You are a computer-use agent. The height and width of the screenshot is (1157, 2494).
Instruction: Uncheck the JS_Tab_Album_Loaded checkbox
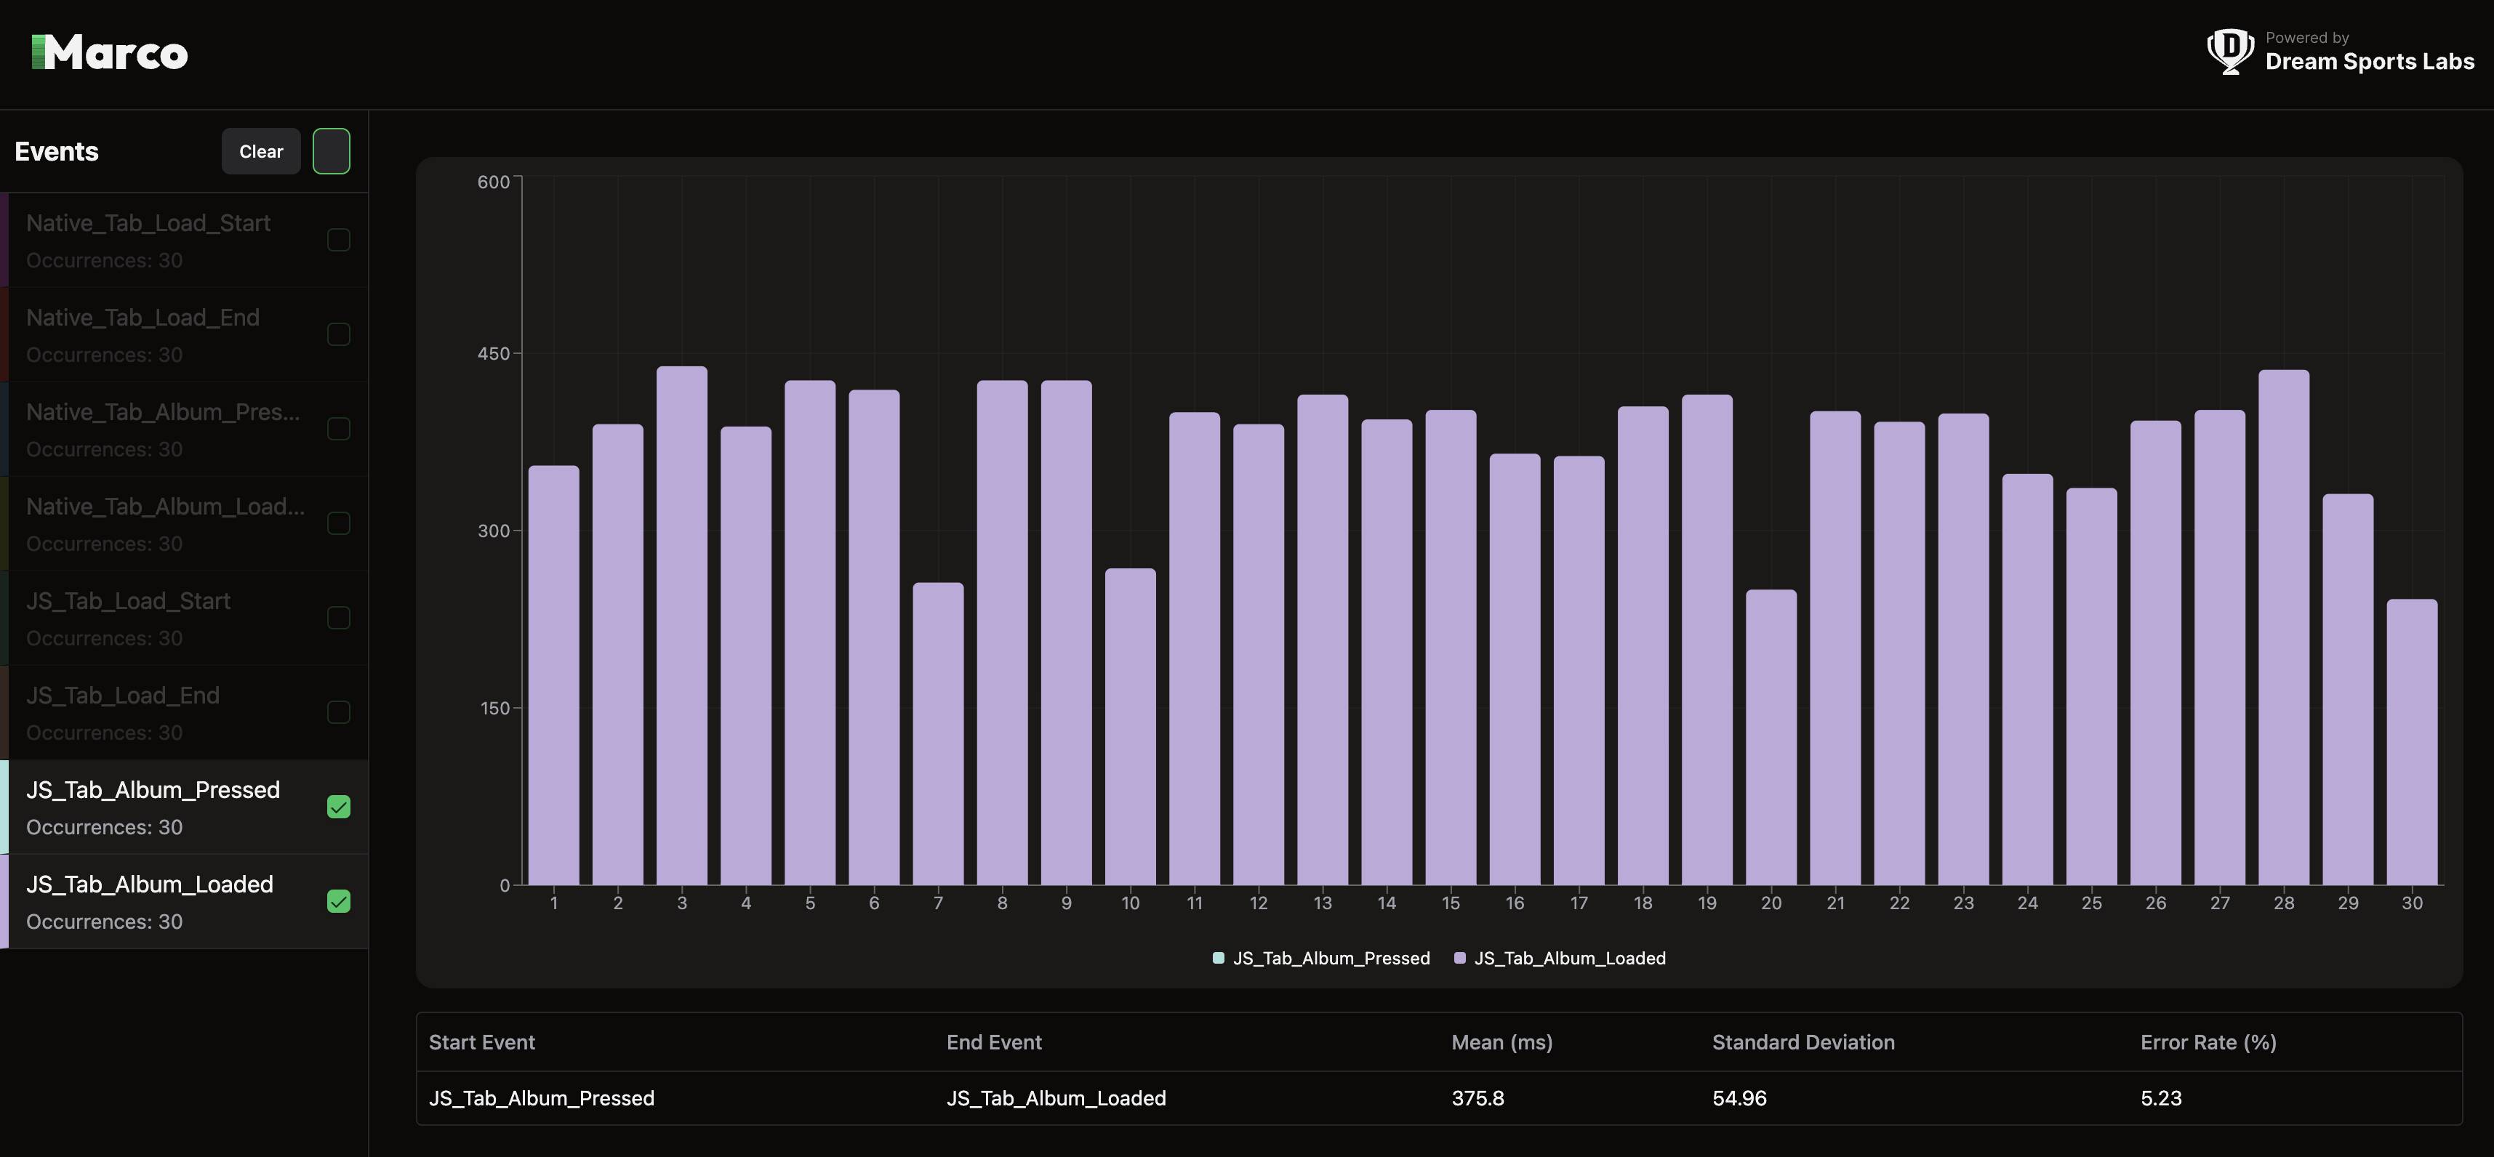pos(339,902)
